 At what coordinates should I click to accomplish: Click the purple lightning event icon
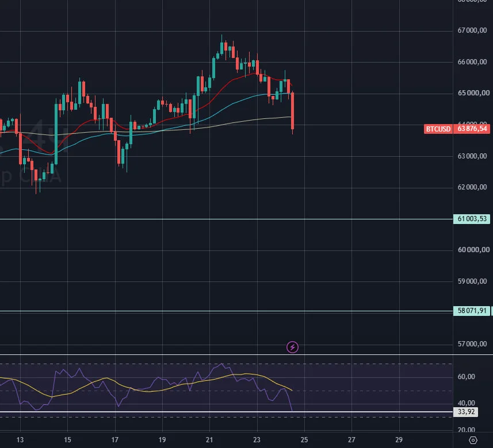tap(292, 347)
